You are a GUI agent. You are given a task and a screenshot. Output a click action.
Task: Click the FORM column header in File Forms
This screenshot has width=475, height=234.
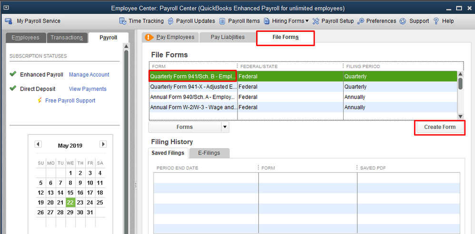click(193, 66)
